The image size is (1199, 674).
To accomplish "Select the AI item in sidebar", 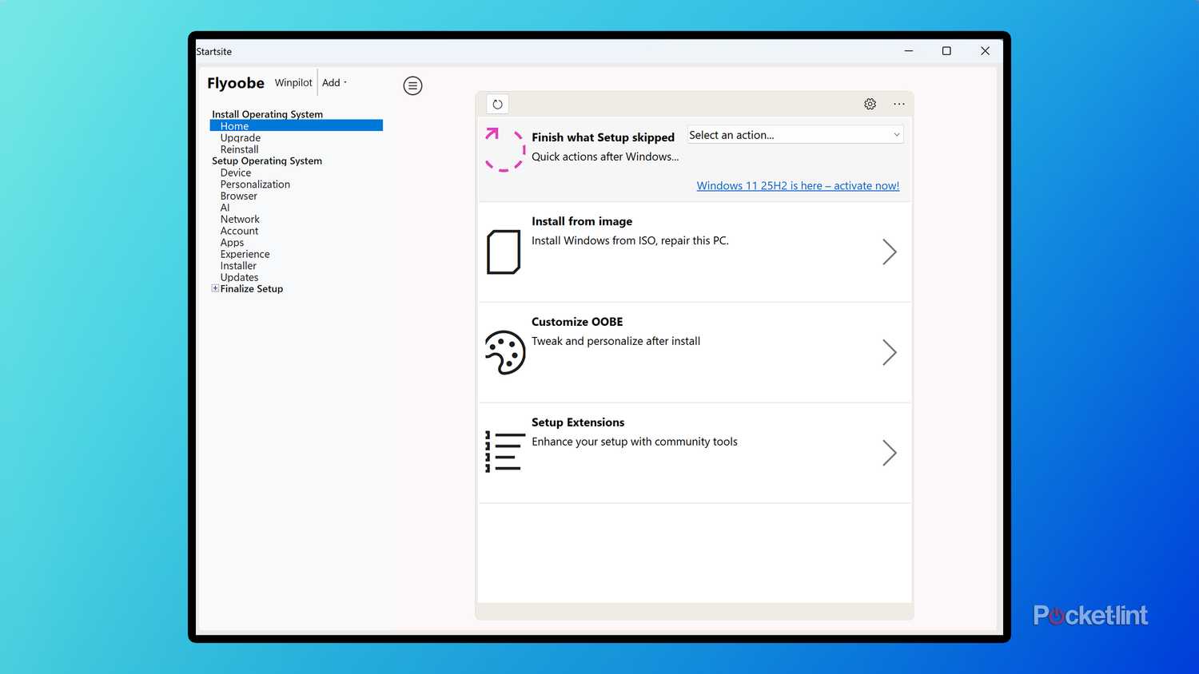I will (x=225, y=208).
